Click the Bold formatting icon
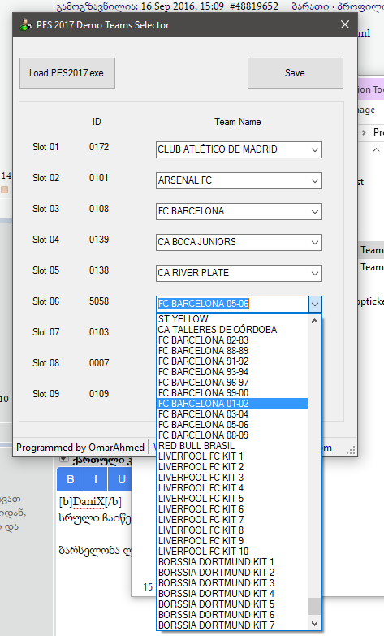This screenshot has width=384, height=636. click(70, 479)
